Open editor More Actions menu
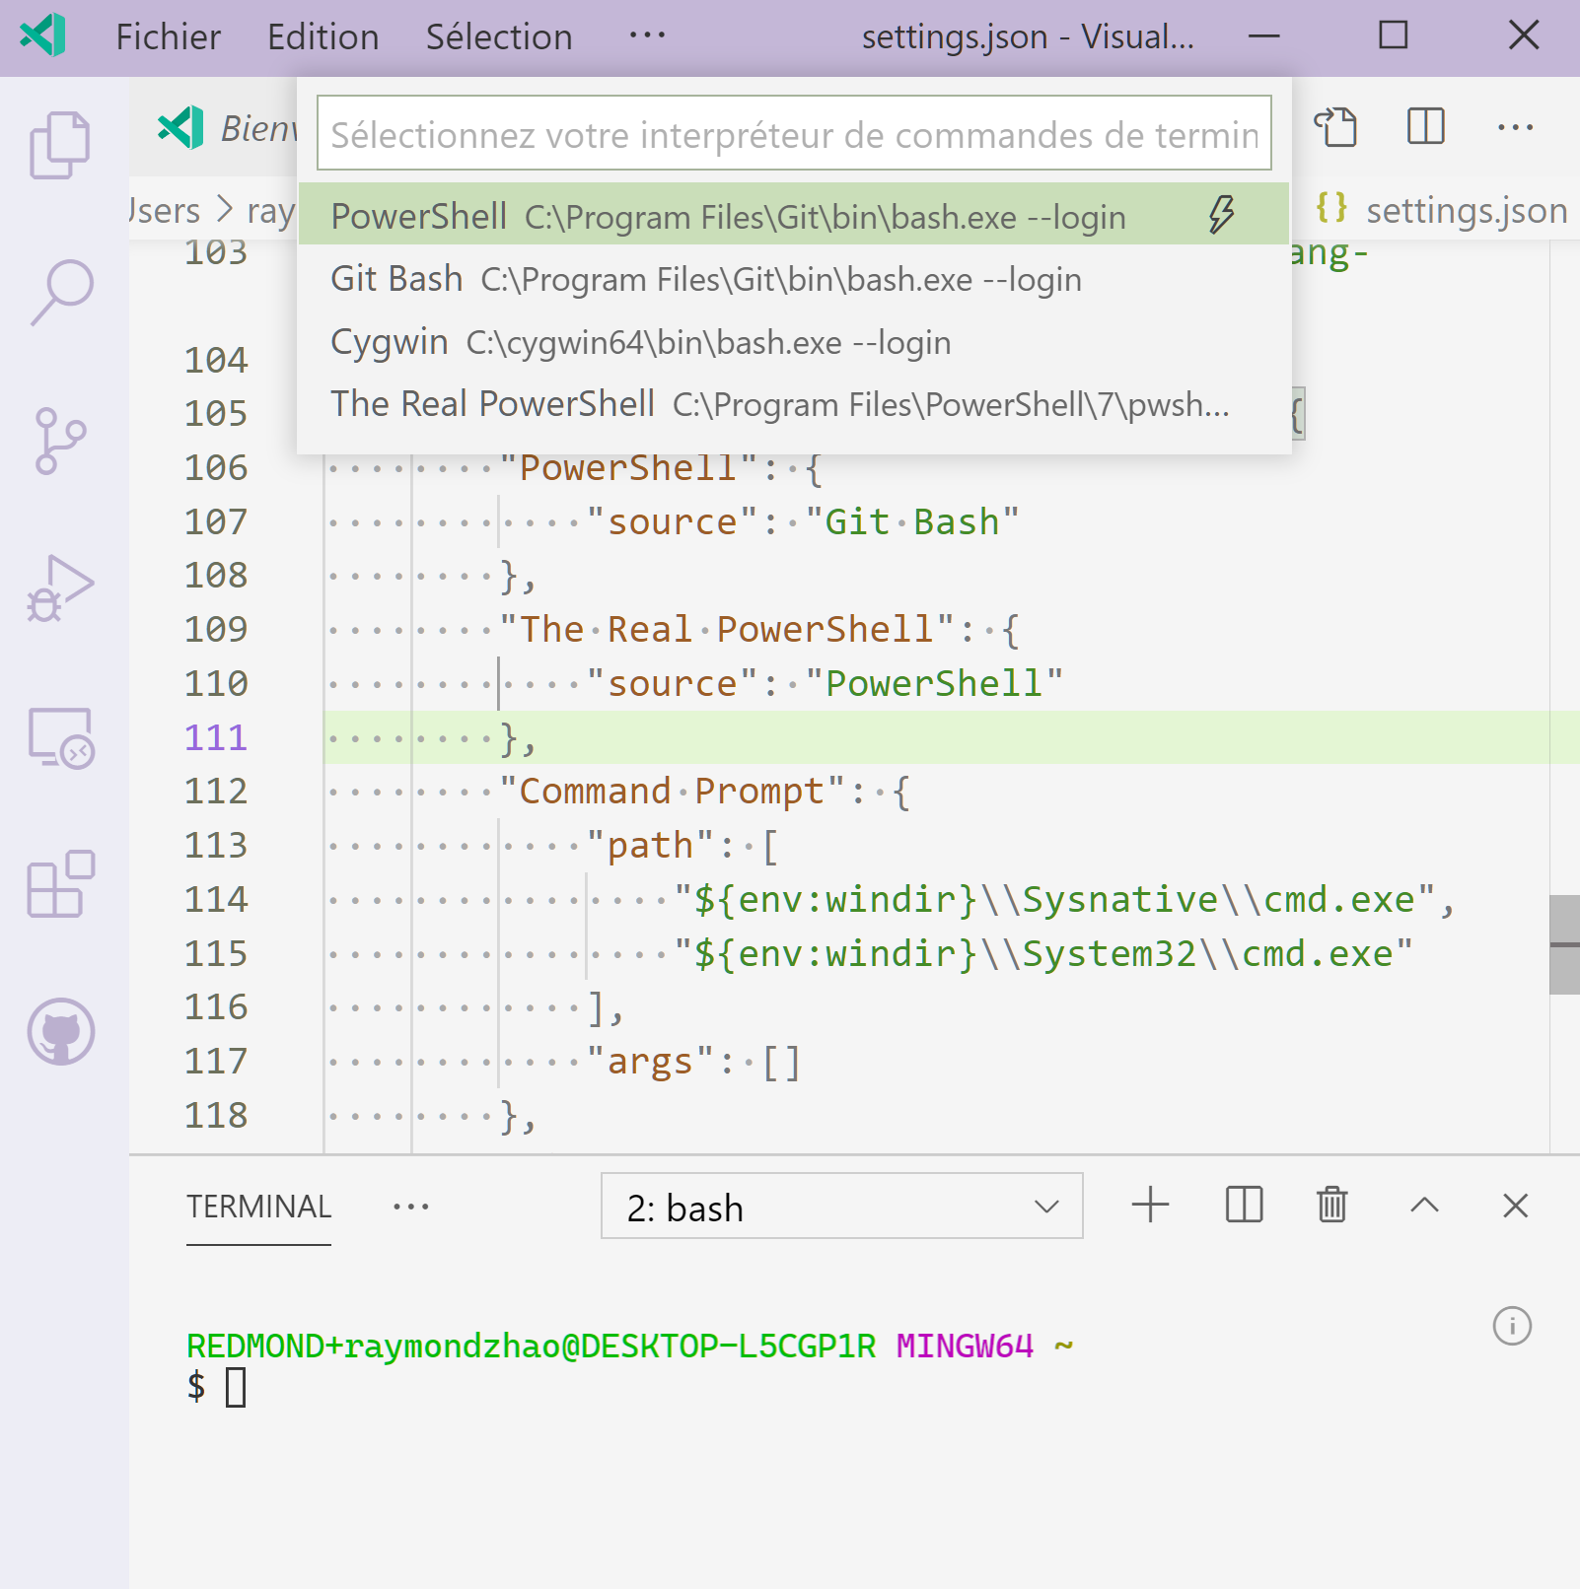The height and width of the screenshot is (1589, 1580). tap(1515, 127)
